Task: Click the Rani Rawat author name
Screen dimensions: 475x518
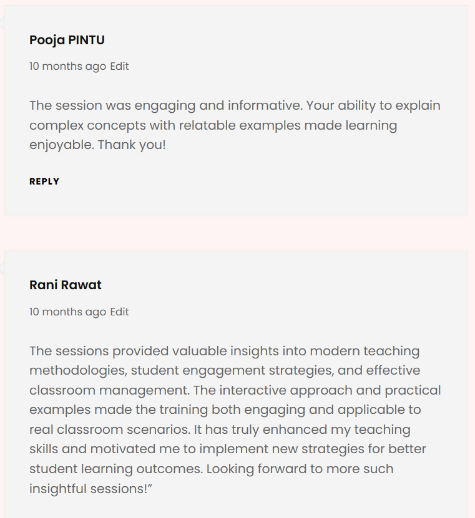Action: point(65,285)
